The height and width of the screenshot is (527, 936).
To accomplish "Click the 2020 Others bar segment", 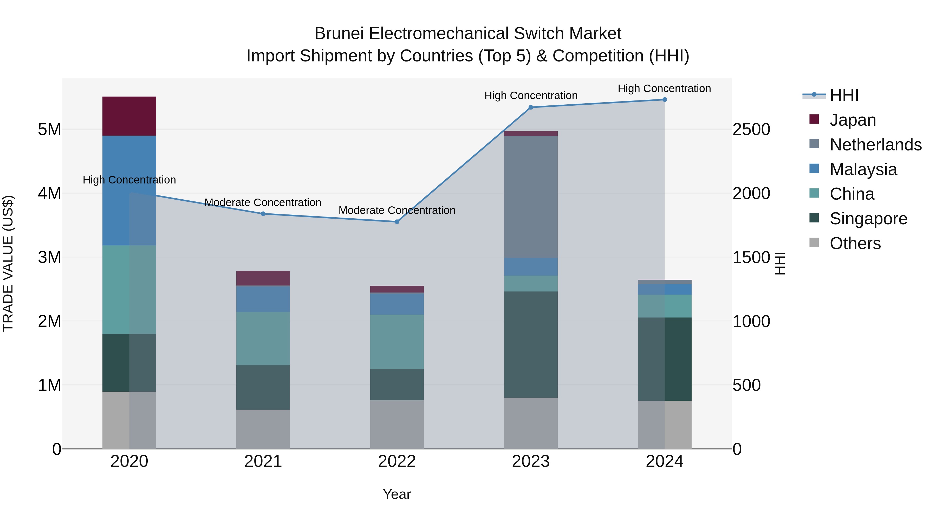I will 129,421.
